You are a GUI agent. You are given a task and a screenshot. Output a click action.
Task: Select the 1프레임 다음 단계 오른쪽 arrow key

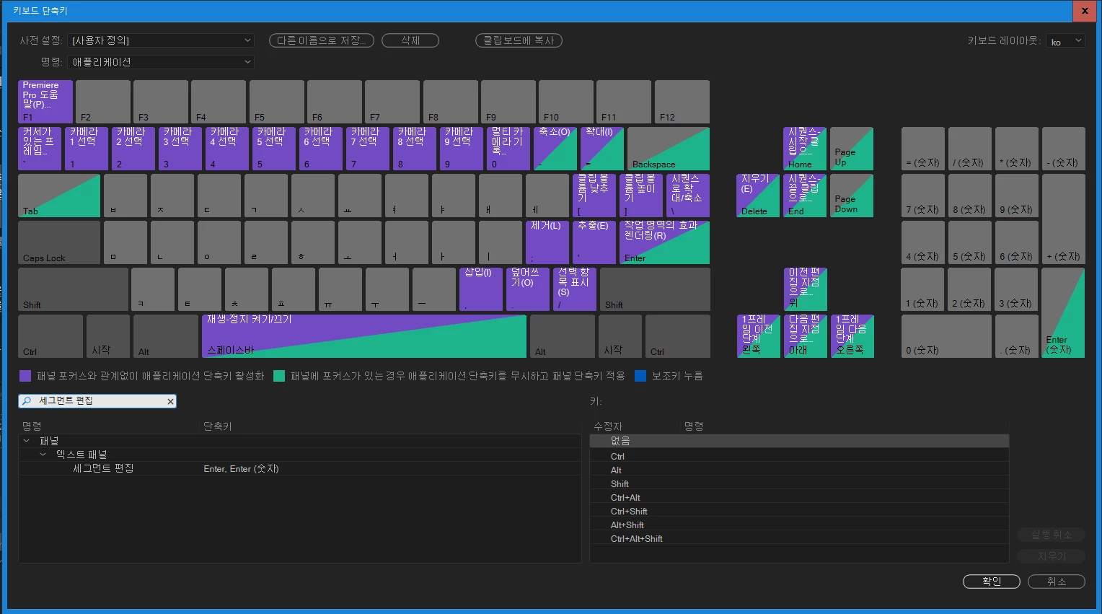(x=852, y=336)
